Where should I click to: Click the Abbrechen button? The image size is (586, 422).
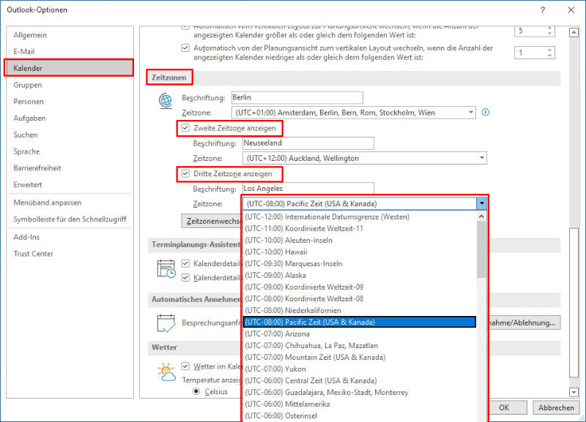tap(556, 407)
